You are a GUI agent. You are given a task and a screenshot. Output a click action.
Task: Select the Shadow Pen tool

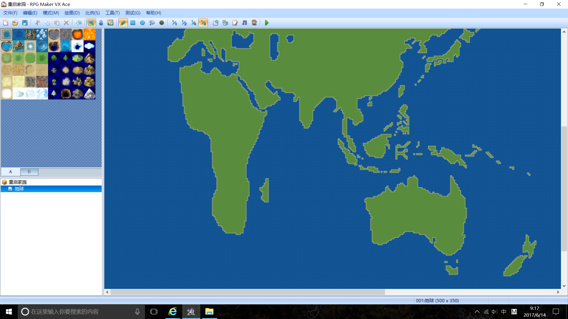pos(162,23)
